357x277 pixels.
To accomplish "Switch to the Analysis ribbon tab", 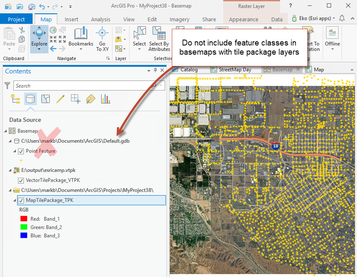I will tap(101, 20).
